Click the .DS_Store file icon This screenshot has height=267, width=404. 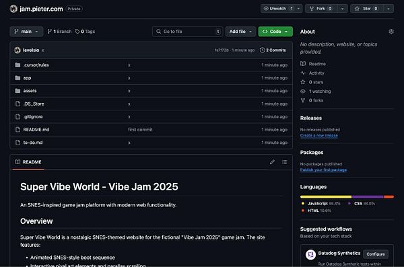pos(18,104)
